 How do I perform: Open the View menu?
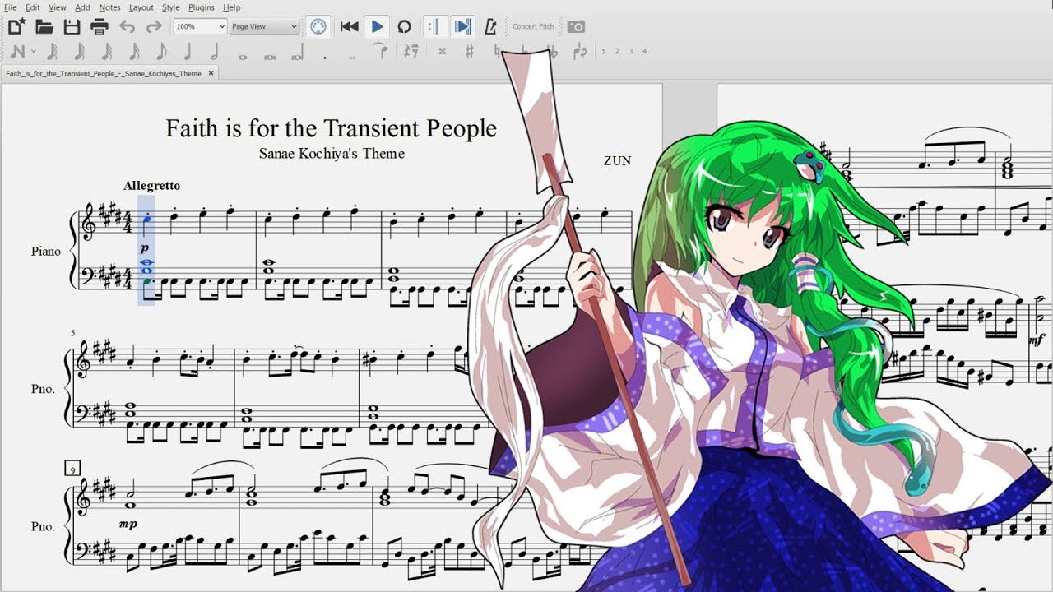pos(57,7)
